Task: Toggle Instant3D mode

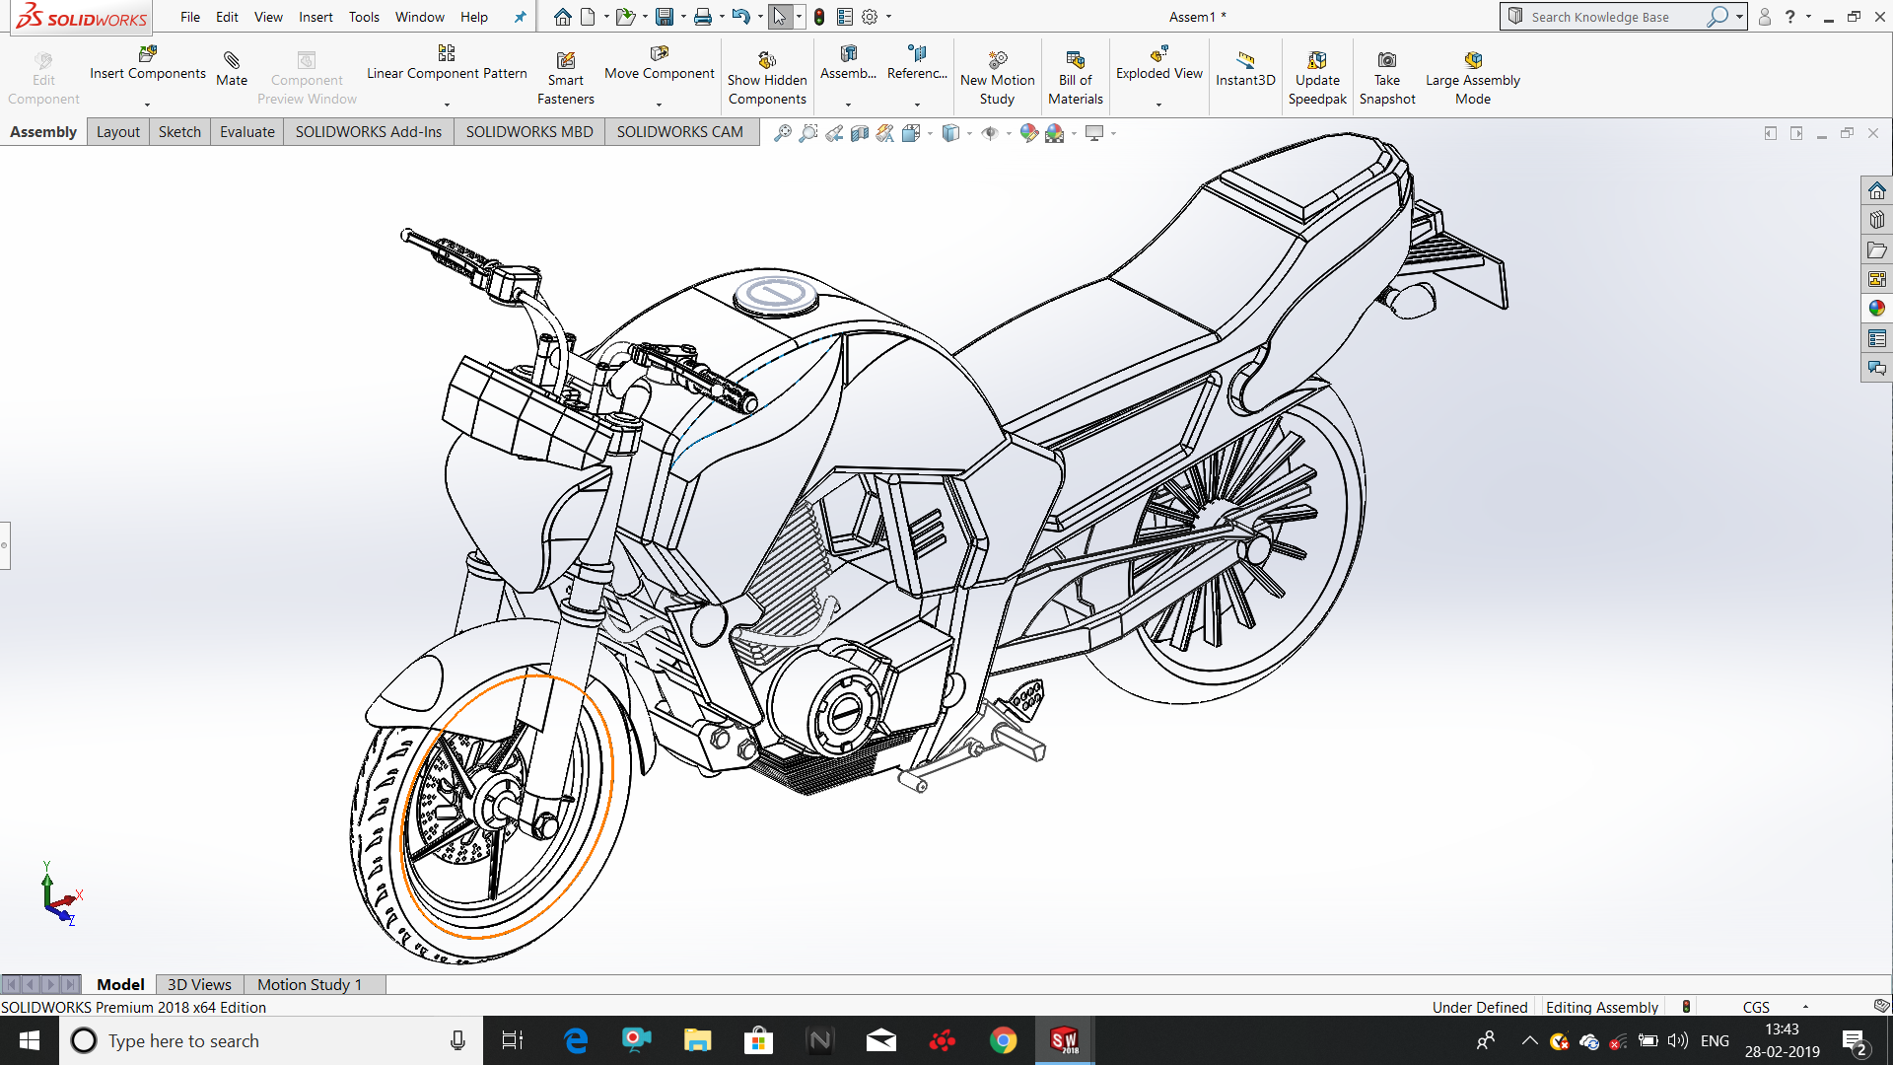Action: [x=1244, y=69]
